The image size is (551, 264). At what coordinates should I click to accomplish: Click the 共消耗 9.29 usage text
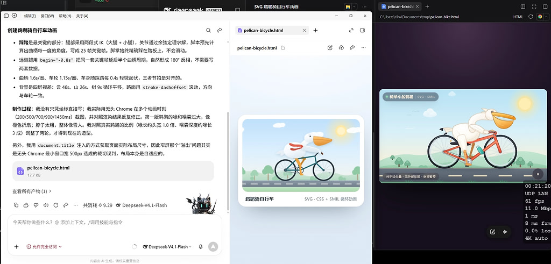click(98, 205)
